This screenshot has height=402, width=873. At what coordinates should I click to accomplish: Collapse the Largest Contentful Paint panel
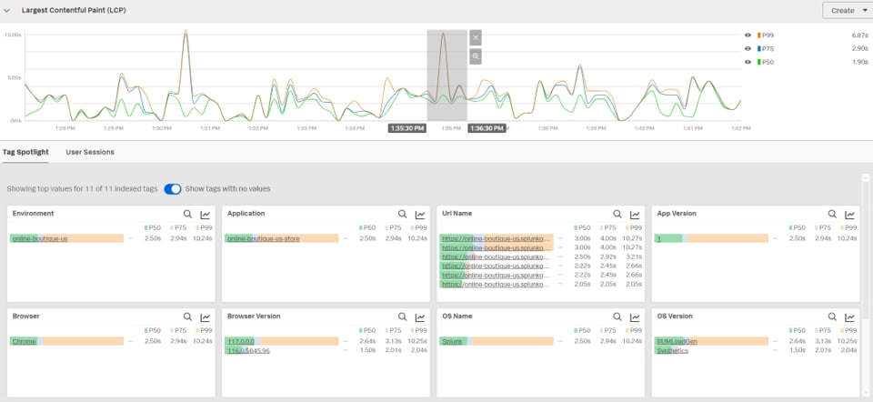coord(8,10)
